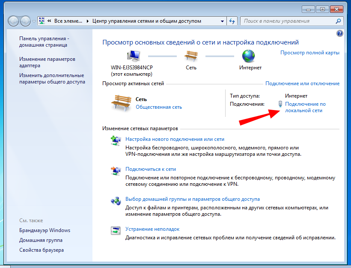Click the homegroup selection icon
This screenshot has width=351, height=268.
click(116, 200)
